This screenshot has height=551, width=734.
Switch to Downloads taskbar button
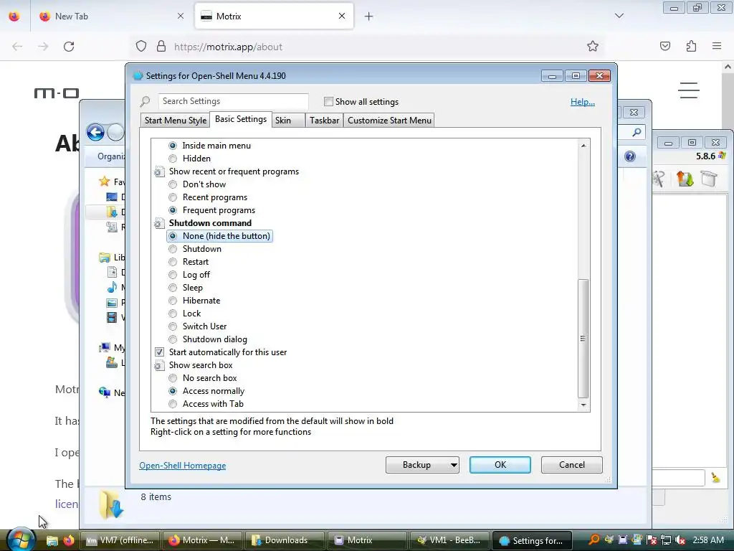pyautogui.click(x=284, y=540)
